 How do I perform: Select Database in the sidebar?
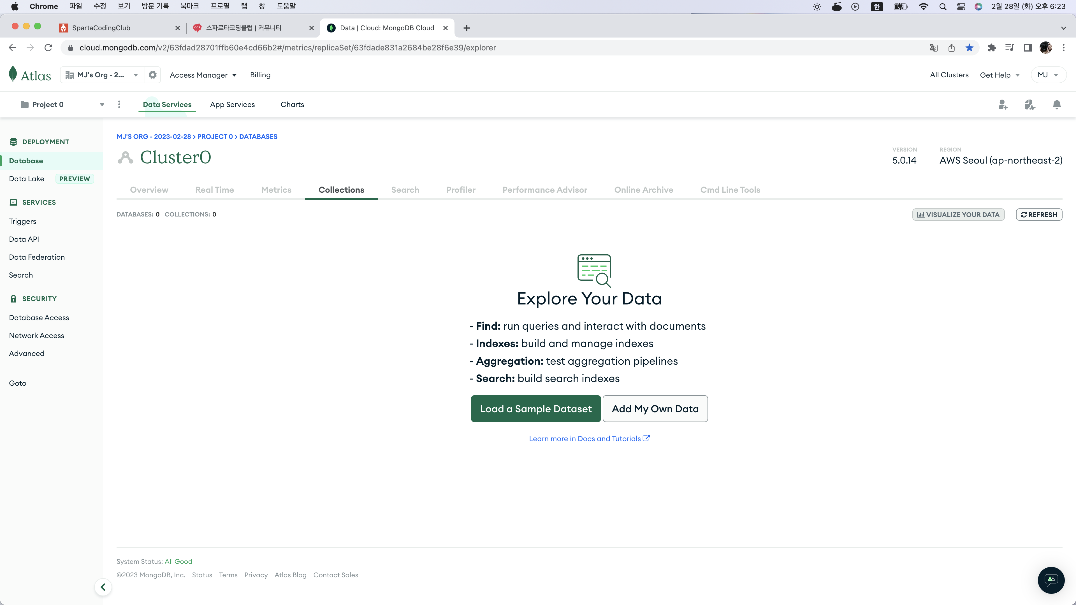51,161
